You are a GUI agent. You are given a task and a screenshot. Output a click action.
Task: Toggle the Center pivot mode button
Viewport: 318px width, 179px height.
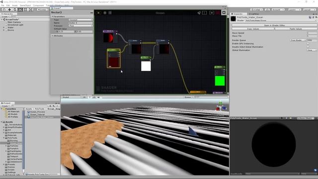click(42, 9)
